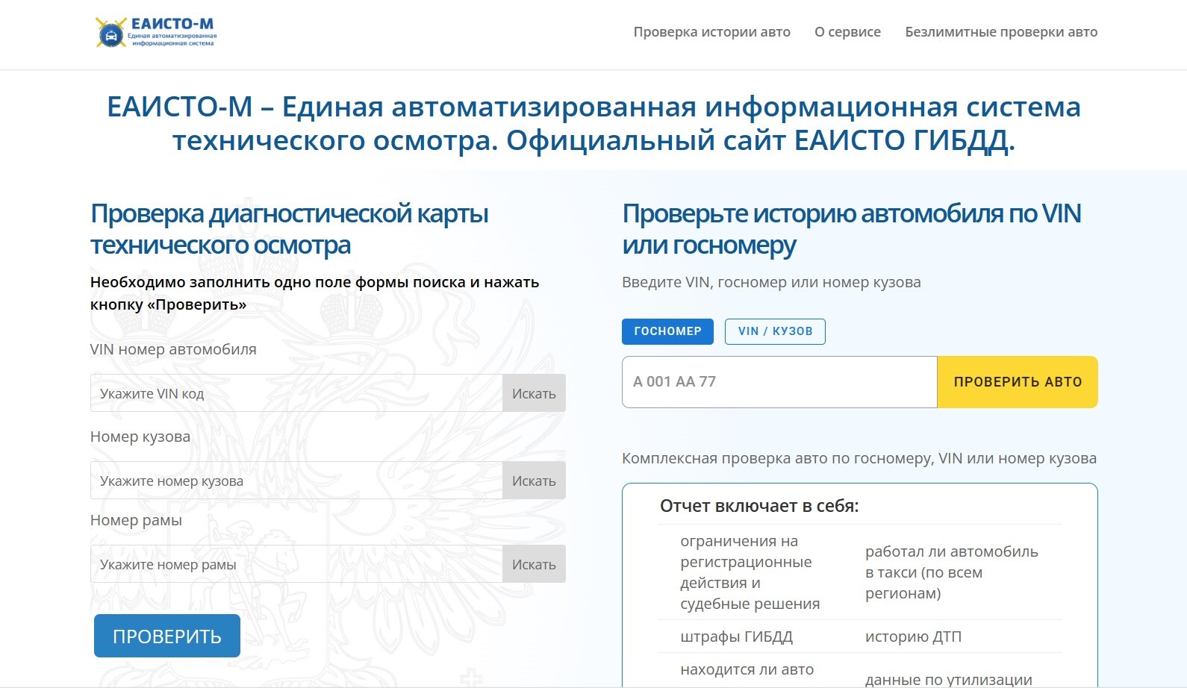Image resolution: width=1187 pixels, height=688 pixels.
Task: Click the Отчет включает в себя heading
Action: tap(759, 506)
